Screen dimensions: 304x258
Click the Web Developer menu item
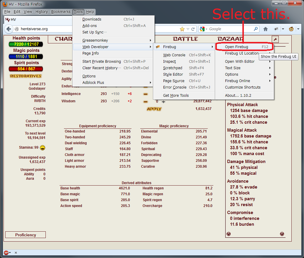click(x=114, y=47)
